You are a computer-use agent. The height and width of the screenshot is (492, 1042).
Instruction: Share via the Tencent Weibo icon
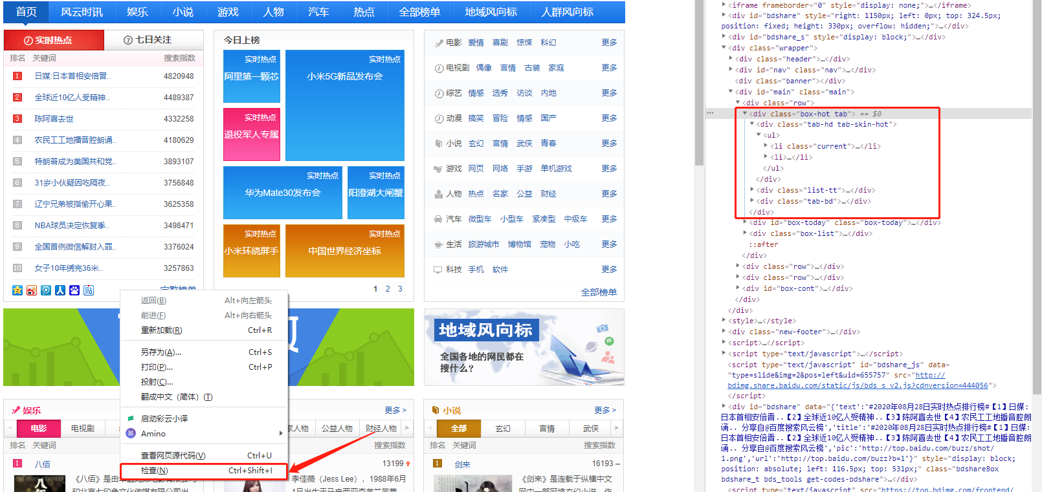tap(46, 290)
